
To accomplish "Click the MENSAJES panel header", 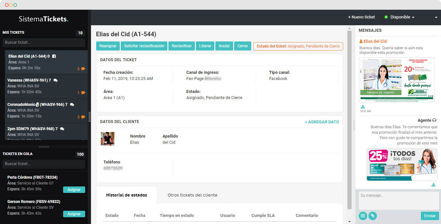I will pos(370,30).
